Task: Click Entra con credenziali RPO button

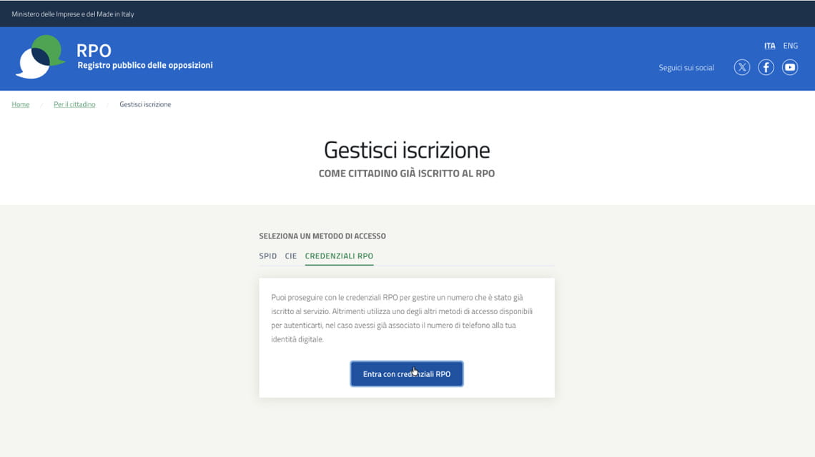Action: tap(407, 374)
